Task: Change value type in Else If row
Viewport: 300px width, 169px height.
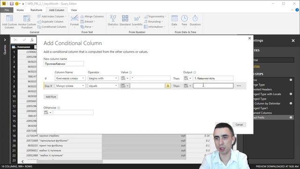Action: (125, 86)
